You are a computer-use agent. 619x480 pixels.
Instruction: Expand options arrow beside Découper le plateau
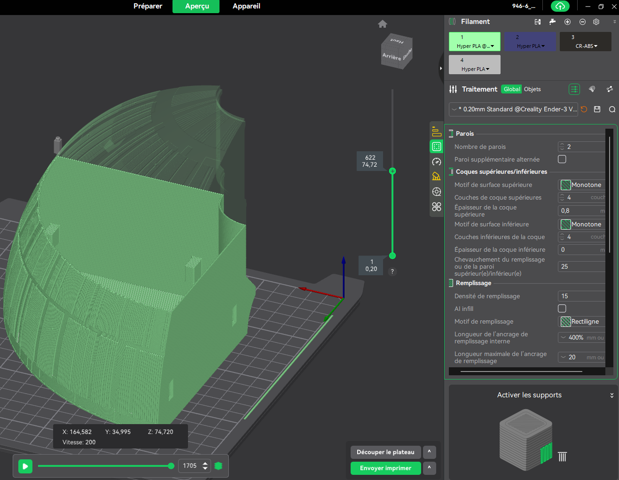tap(429, 452)
